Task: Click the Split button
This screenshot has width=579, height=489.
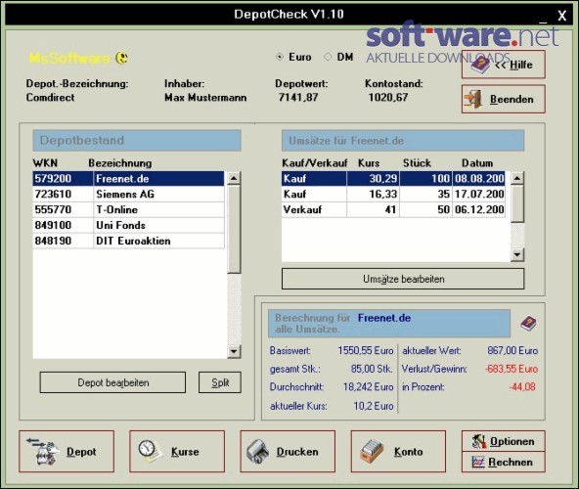Action: 220,382
